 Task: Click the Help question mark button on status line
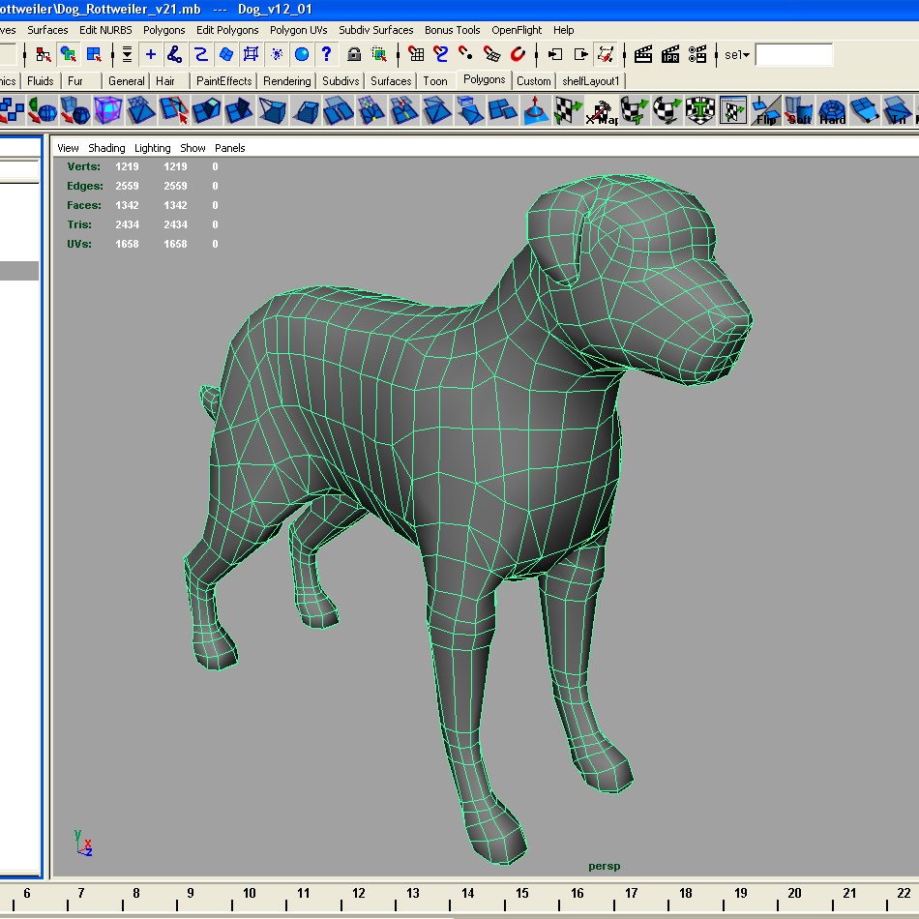tap(326, 55)
